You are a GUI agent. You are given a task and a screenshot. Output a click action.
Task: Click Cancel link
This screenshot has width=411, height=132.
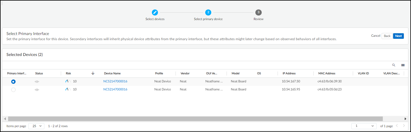point(376,36)
